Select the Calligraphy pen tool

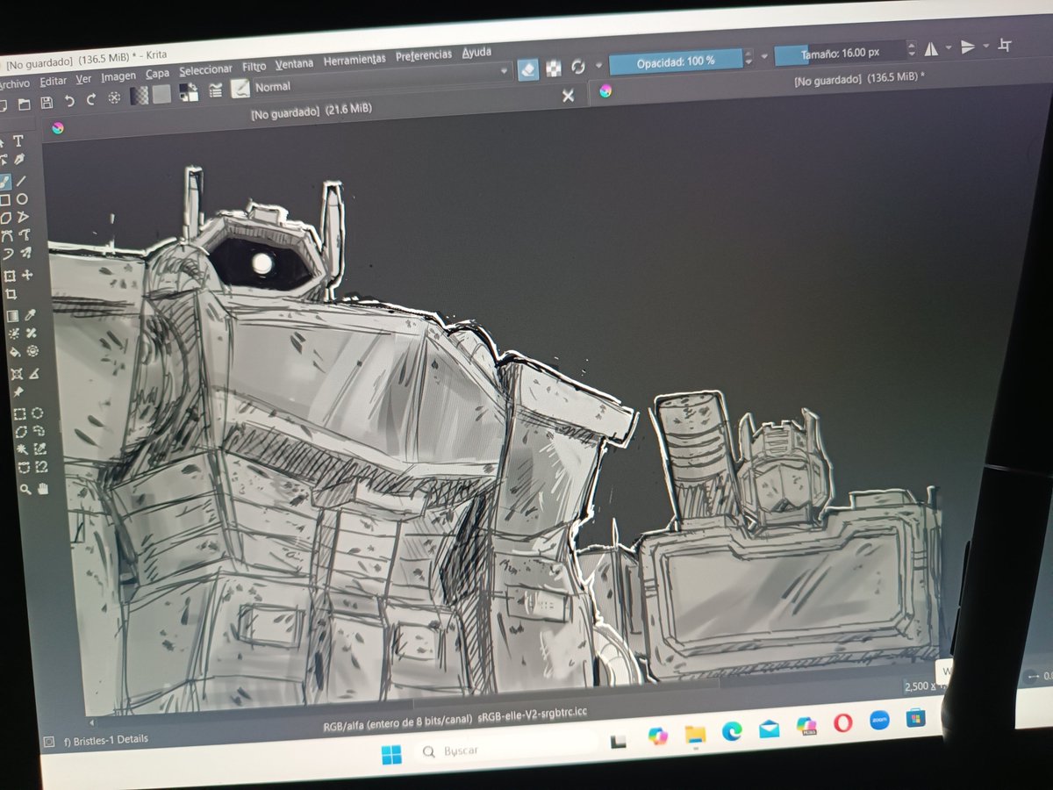click(18, 159)
